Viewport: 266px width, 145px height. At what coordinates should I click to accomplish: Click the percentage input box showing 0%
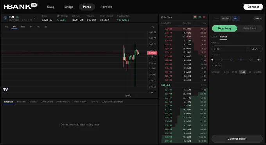[x=257, y=60]
